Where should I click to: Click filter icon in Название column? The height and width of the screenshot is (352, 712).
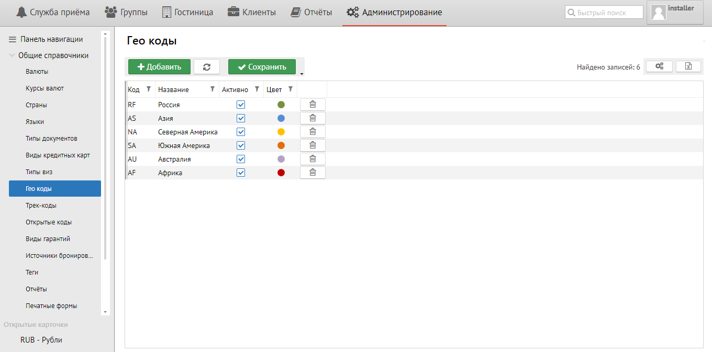coord(212,89)
